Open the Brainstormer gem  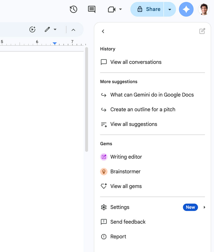[125, 172]
